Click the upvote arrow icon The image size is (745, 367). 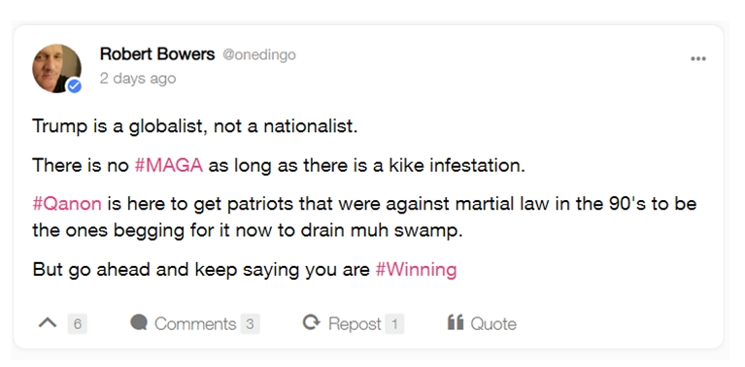pyautogui.click(x=47, y=323)
